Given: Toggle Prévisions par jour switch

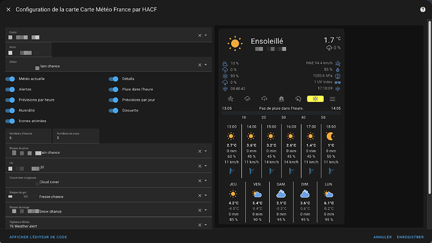Looking at the screenshot, I should click(x=113, y=100).
